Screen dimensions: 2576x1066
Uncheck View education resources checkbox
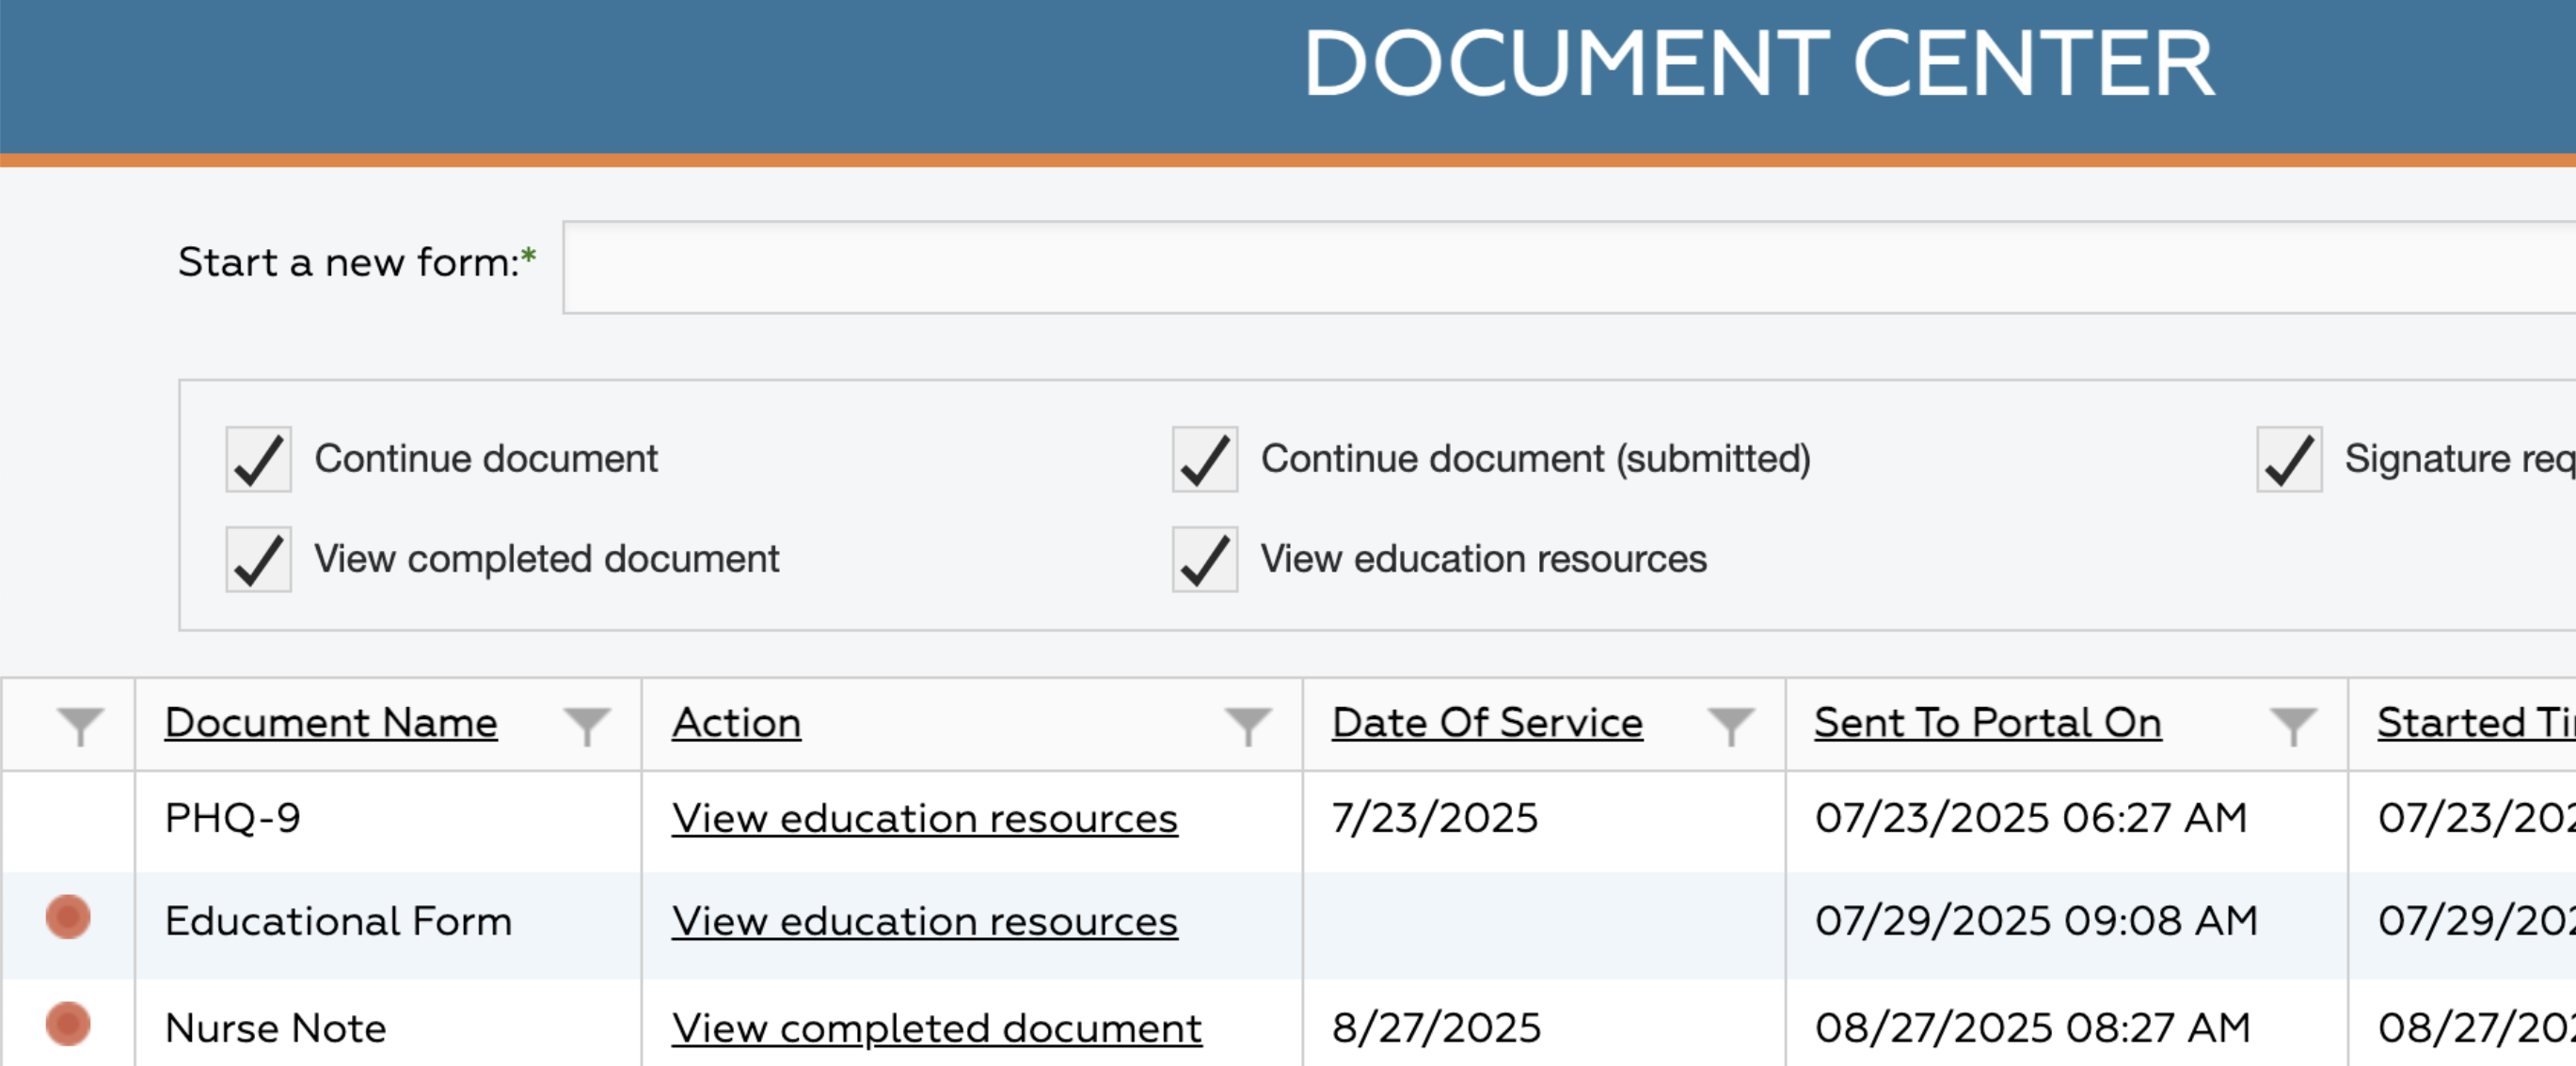1204,559
